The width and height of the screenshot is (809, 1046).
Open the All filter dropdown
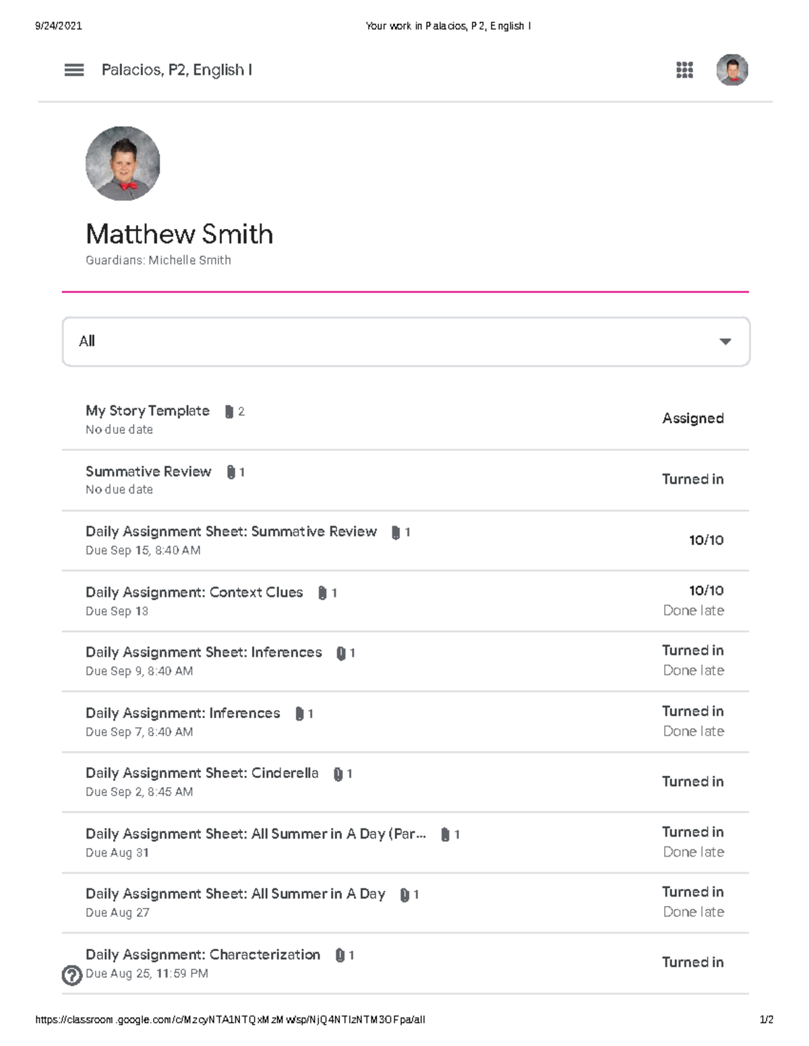[x=405, y=341]
